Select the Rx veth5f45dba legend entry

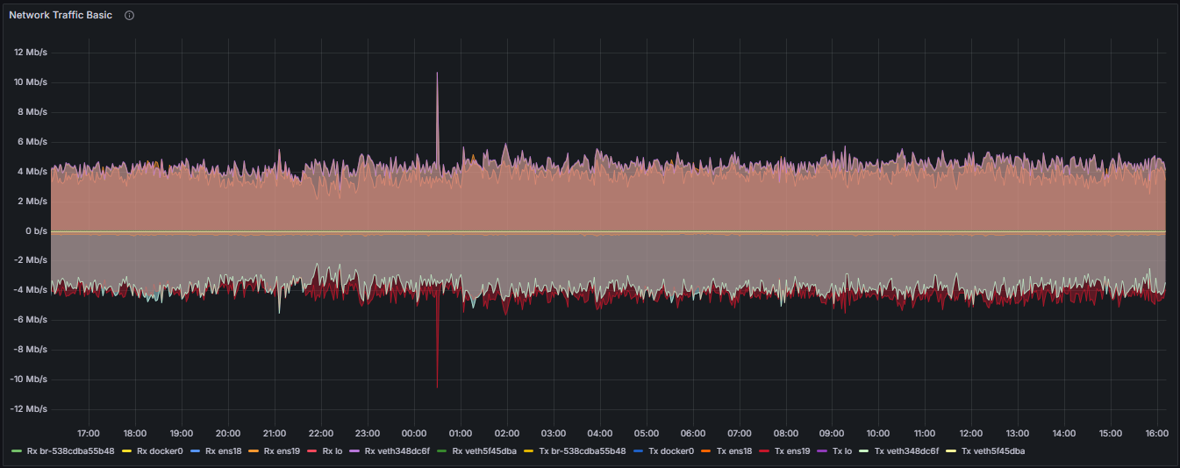point(483,451)
